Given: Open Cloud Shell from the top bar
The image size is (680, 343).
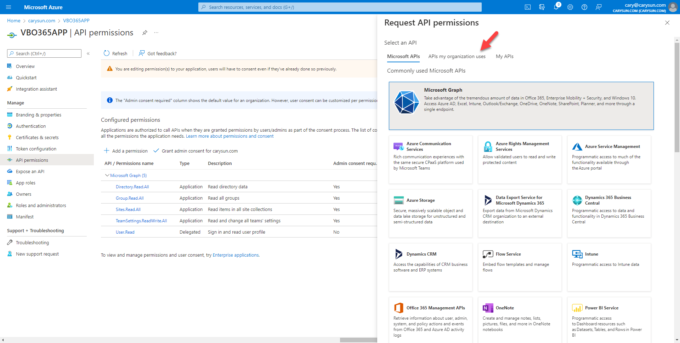Looking at the screenshot, I should coord(528,7).
